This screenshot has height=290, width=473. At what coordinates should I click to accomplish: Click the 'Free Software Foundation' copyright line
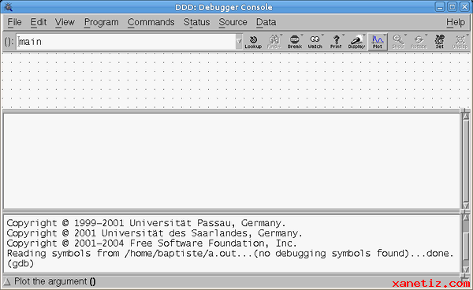coord(151,244)
